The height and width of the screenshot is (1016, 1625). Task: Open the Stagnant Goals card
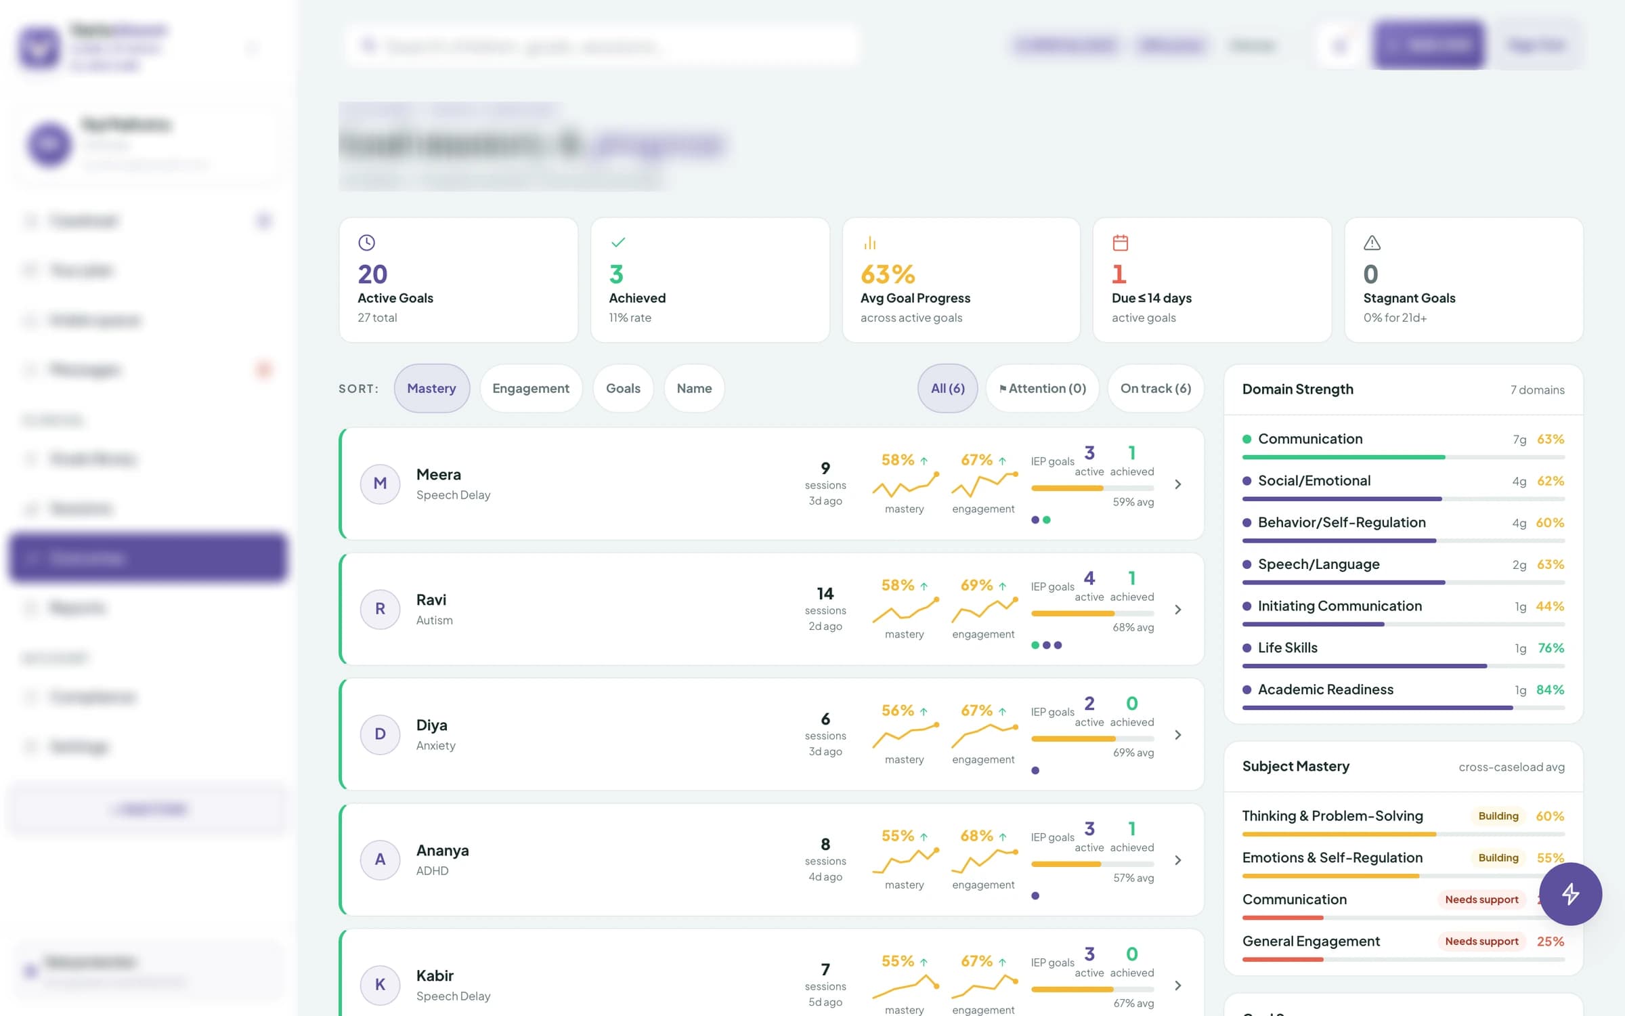[x=1463, y=280]
